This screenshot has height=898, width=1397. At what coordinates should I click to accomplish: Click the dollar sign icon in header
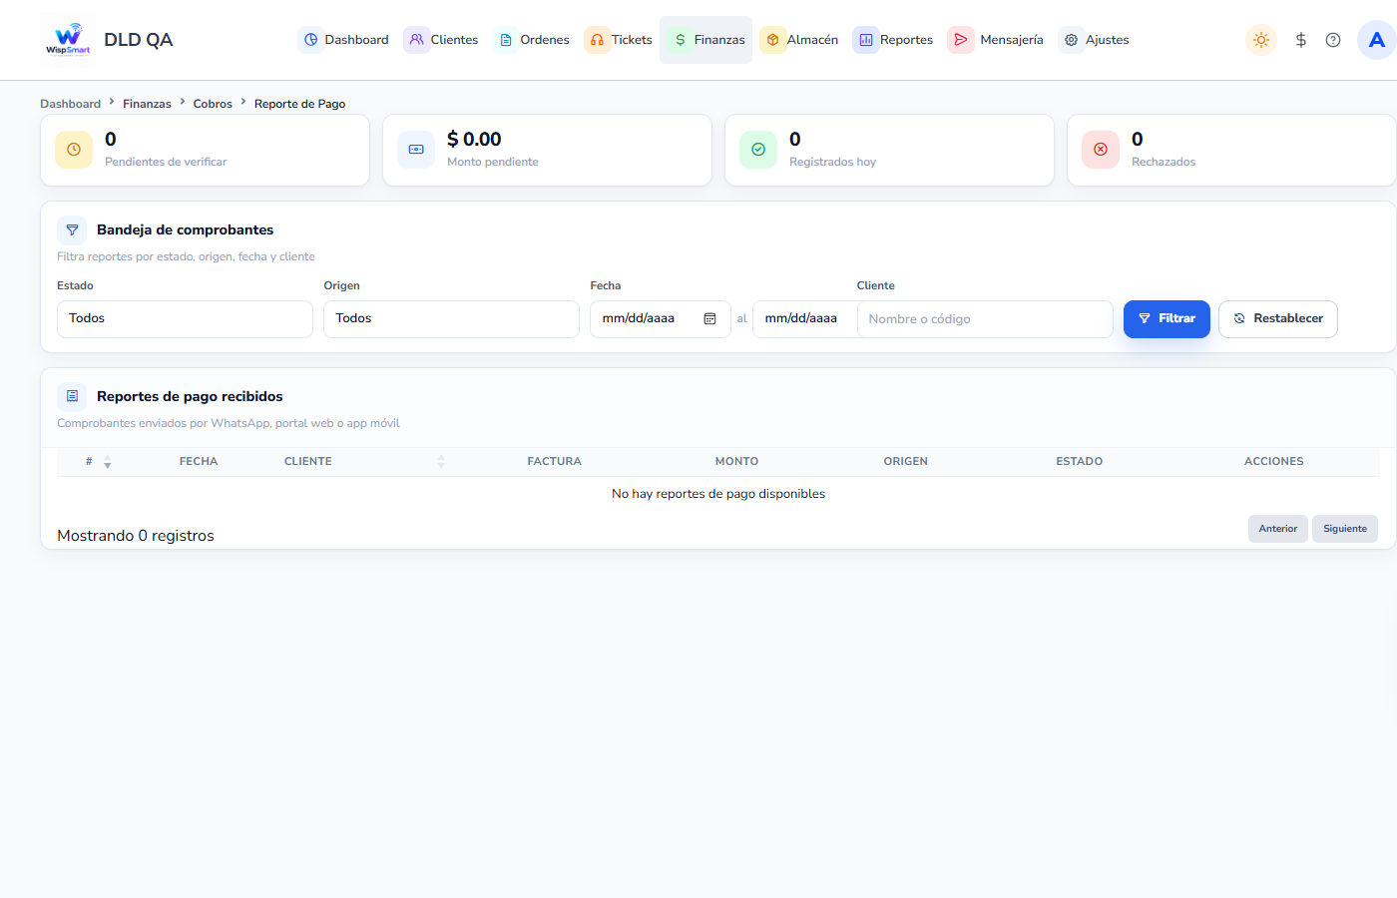[x=1301, y=40]
